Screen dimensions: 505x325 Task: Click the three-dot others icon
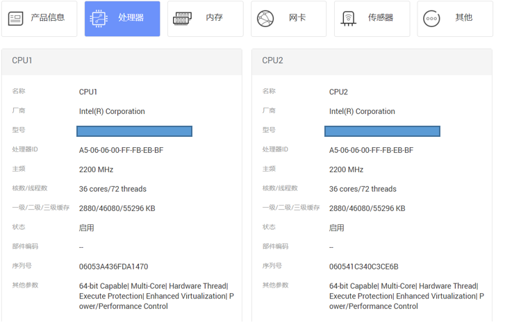[x=431, y=19]
